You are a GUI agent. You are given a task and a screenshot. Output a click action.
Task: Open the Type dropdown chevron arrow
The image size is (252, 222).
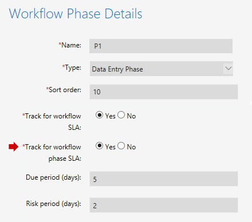click(x=228, y=69)
